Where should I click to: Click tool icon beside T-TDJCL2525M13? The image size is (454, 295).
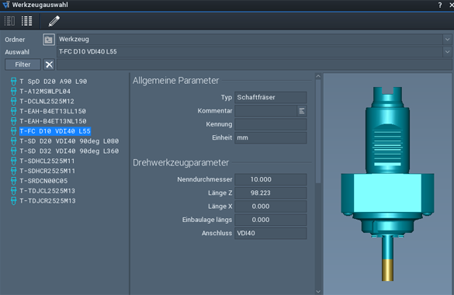(x=13, y=191)
